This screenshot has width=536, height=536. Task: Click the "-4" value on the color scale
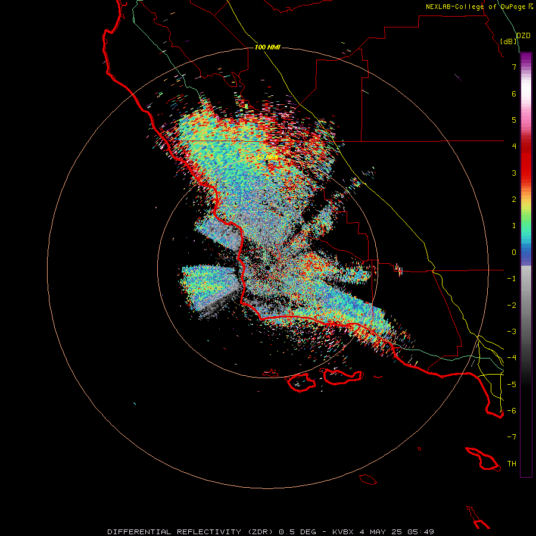click(512, 357)
